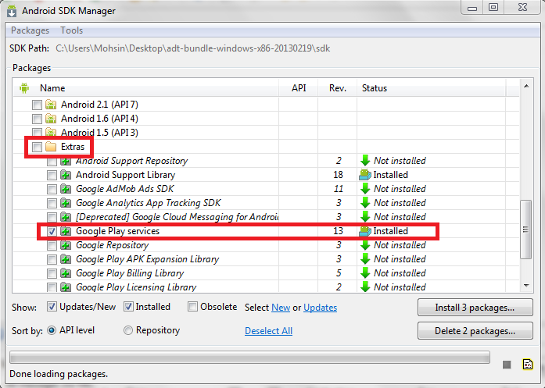Screen dimensions: 545x388
Task: Click the Android 2.1 (API 7) platform folder icon
Action: tap(51, 105)
